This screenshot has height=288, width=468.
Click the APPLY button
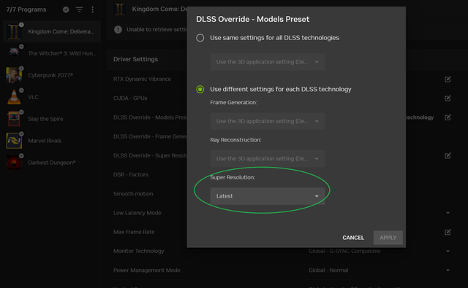tap(388, 238)
